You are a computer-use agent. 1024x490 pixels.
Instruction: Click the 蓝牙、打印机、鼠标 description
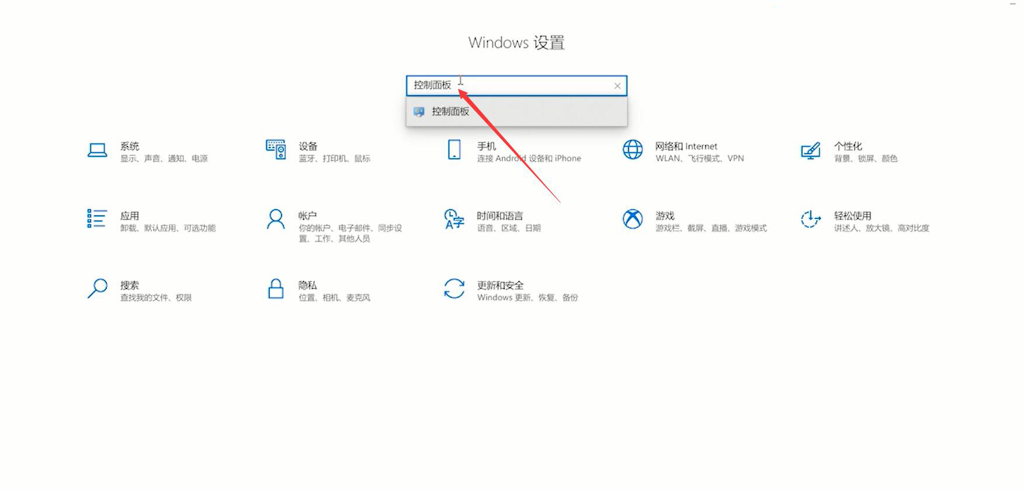tap(334, 158)
